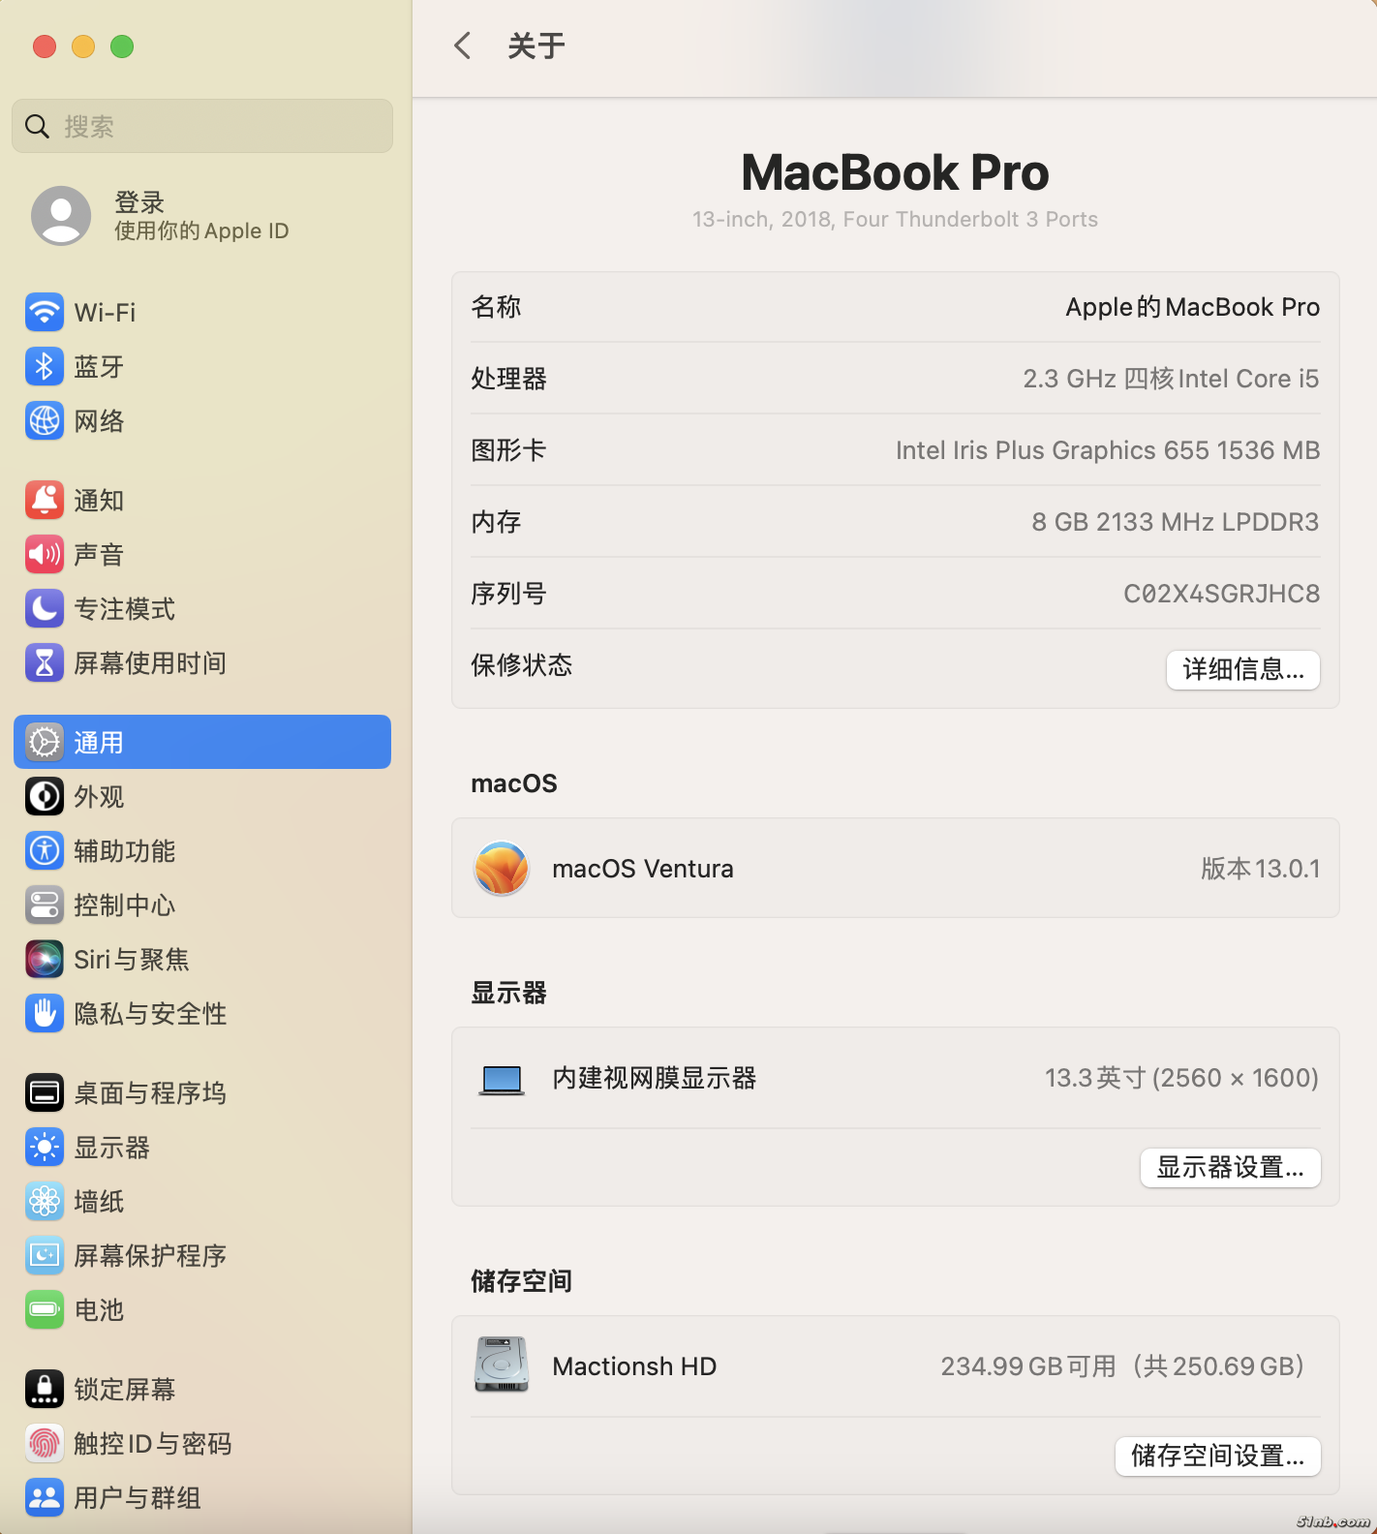Click the macOS Ventura logo icon
The image size is (1377, 1534).
pyautogui.click(x=502, y=868)
